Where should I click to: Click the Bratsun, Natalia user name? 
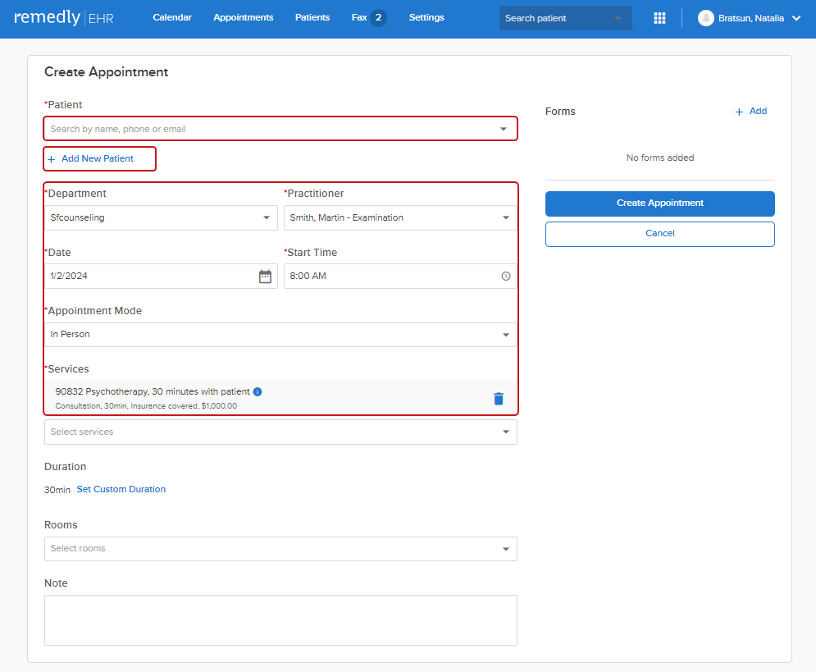751,18
